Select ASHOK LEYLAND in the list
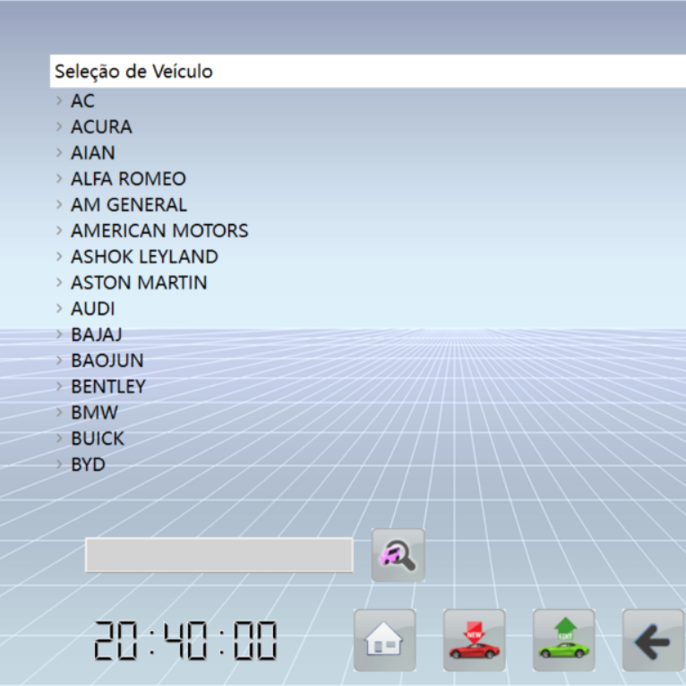This screenshot has width=686, height=686. coord(144,257)
